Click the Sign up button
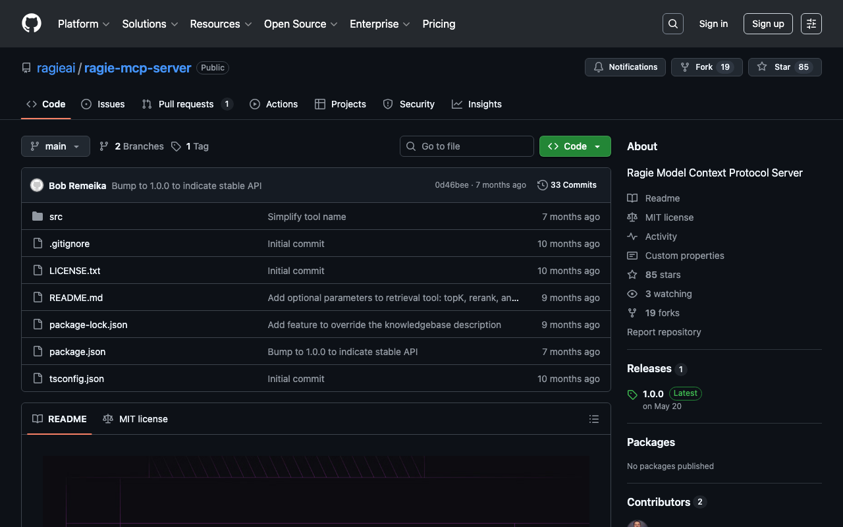The height and width of the screenshot is (527, 843). pos(767,24)
